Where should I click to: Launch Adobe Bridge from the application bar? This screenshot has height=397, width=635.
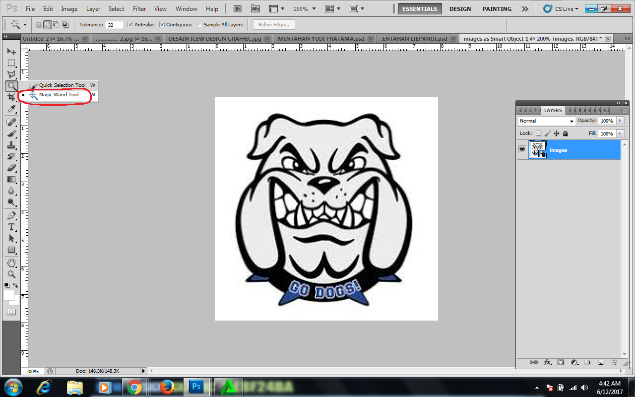(x=238, y=9)
